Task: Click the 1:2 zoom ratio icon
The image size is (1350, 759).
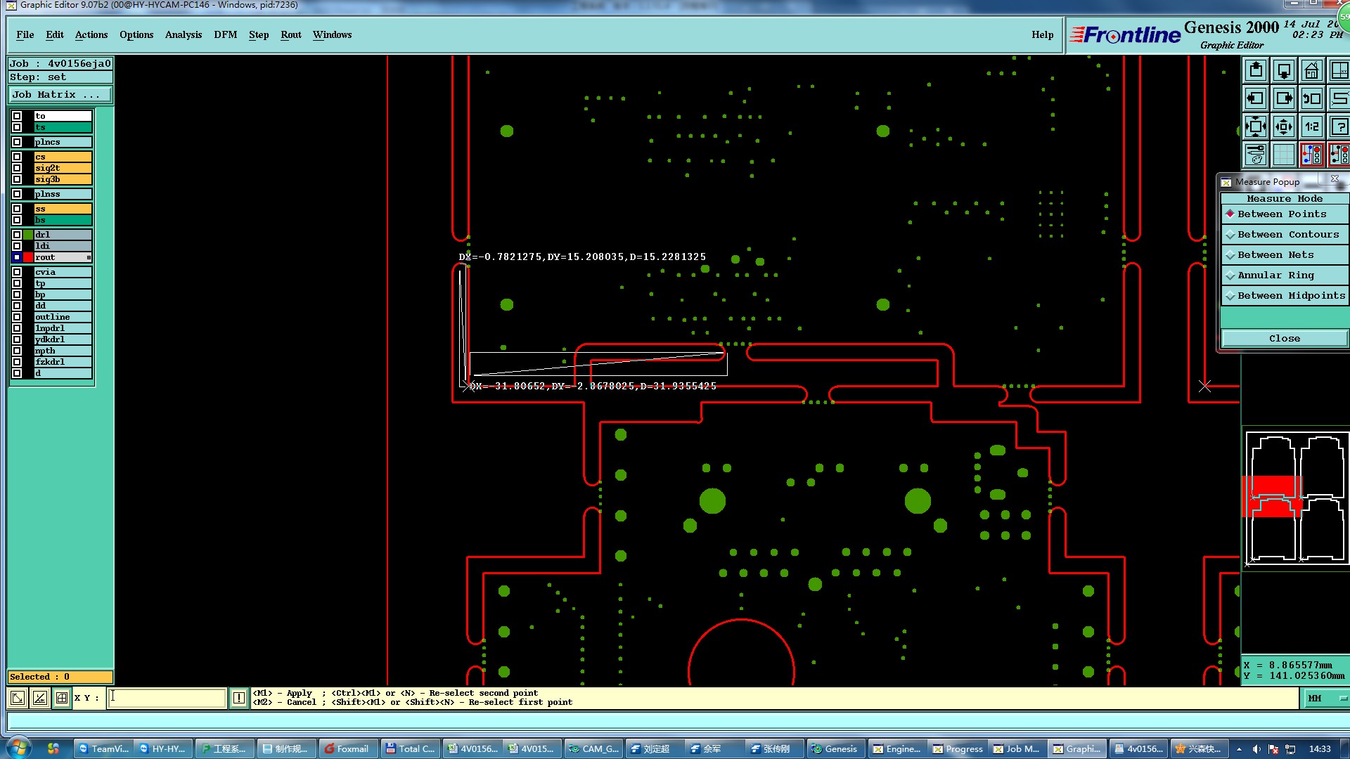Action: 1312,126
